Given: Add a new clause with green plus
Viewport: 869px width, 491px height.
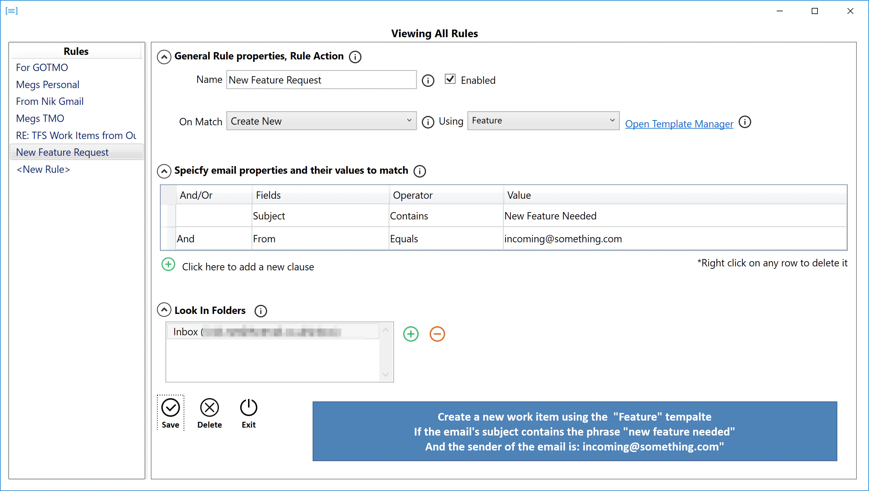Looking at the screenshot, I should click(x=168, y=264).
